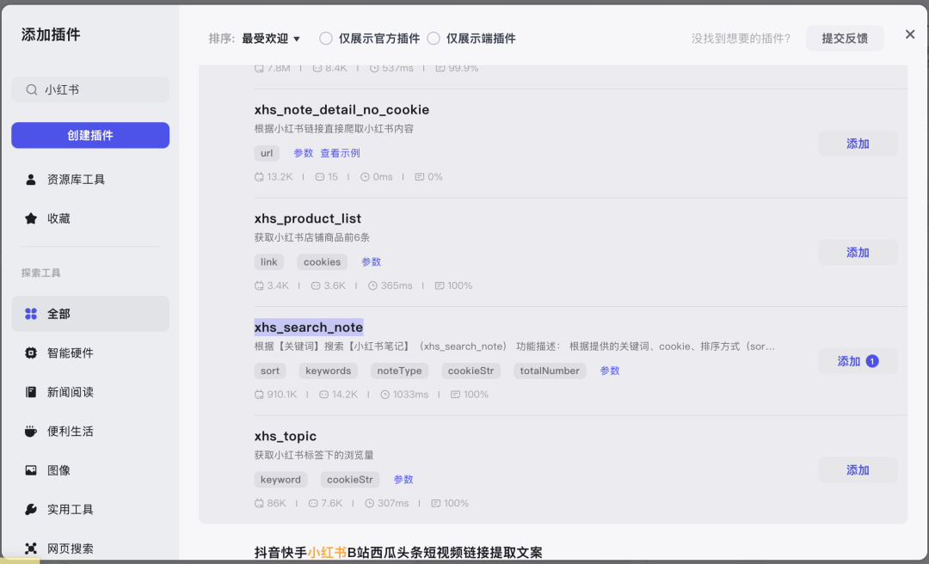The image size is (929, 564).
Task: Select 全部 category
Action: 90,314
